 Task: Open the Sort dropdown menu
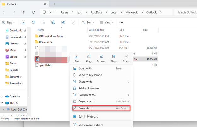click(x=88, y=23)
